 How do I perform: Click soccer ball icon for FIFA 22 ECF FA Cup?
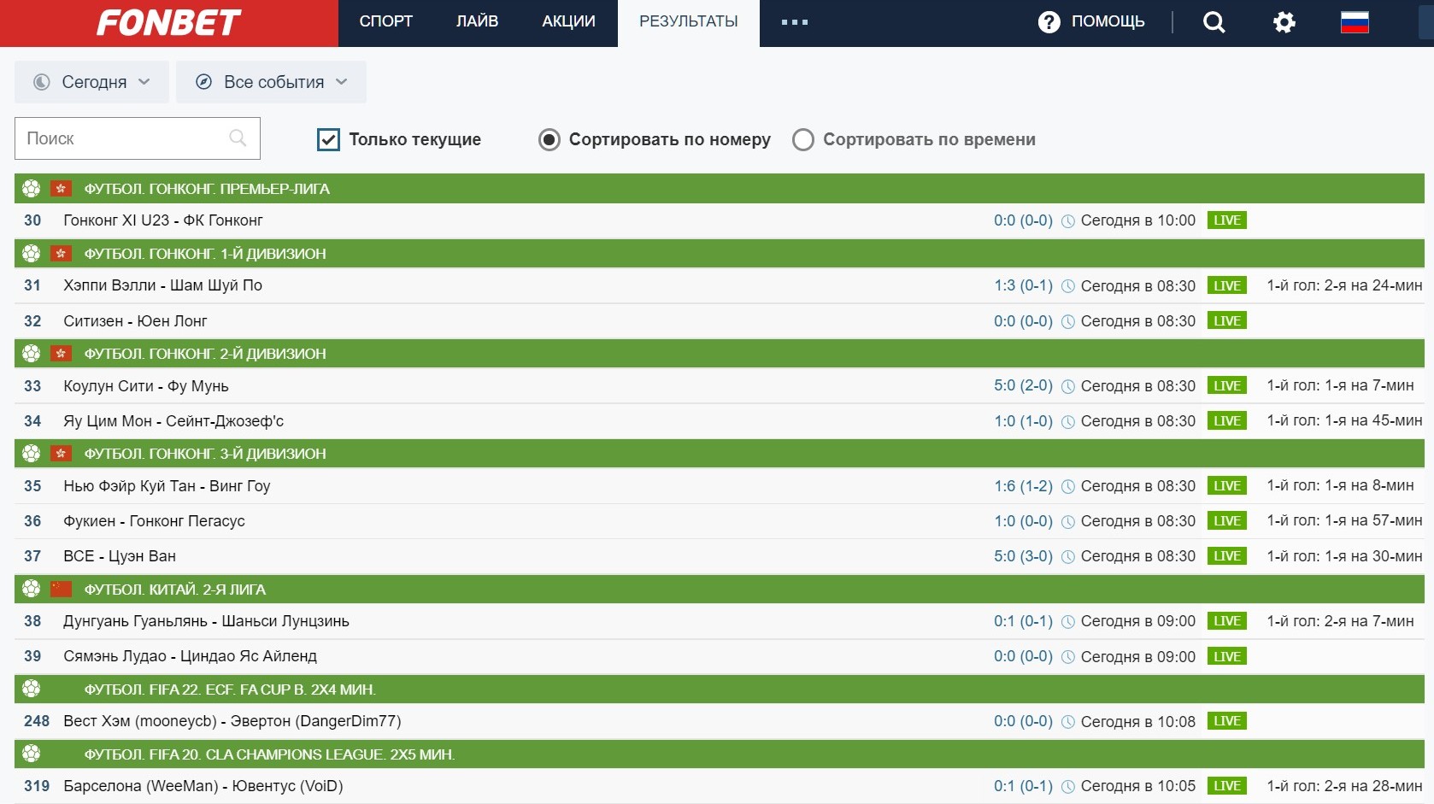pyautogui.click(x=32, y=689)
